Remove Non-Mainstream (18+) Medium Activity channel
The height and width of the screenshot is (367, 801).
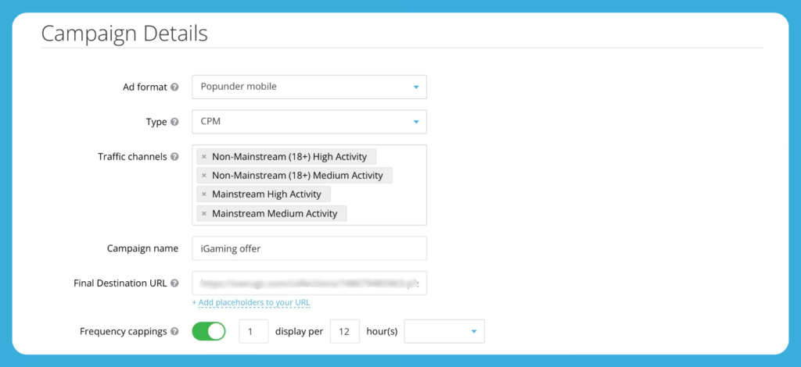(x=204, y=176)
